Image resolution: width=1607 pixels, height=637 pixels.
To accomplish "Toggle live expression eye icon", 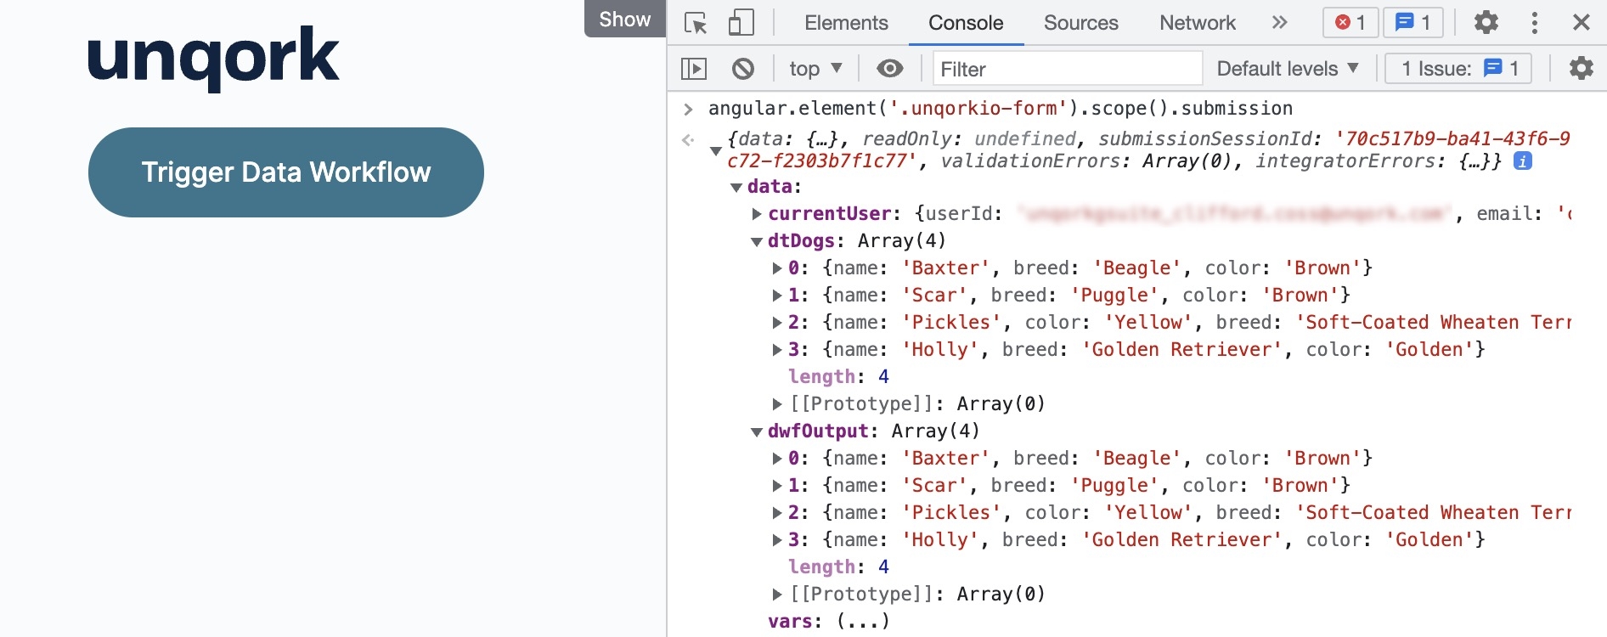I will (889, 69).
